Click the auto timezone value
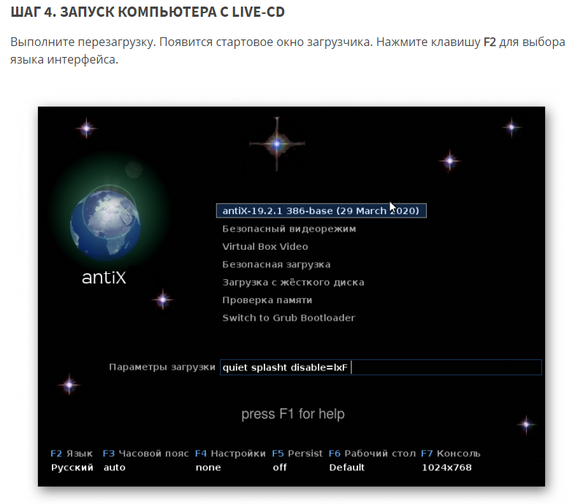Image resolution: width=575 pixels, height=504 pixels. 115,467
